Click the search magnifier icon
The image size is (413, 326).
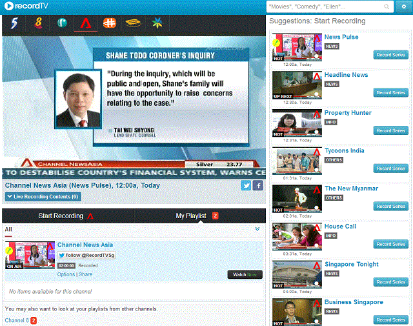[x=387, y=6]
